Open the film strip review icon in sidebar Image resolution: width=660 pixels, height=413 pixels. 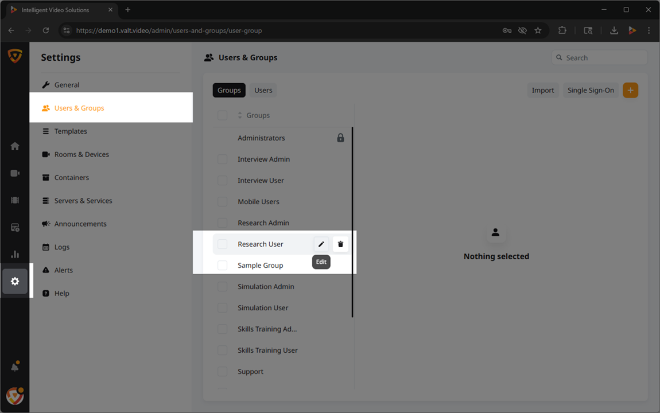(15, 200)
